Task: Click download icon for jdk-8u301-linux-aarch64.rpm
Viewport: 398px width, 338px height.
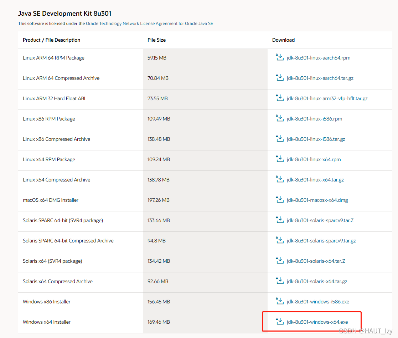Action: (x=280, y=57)
